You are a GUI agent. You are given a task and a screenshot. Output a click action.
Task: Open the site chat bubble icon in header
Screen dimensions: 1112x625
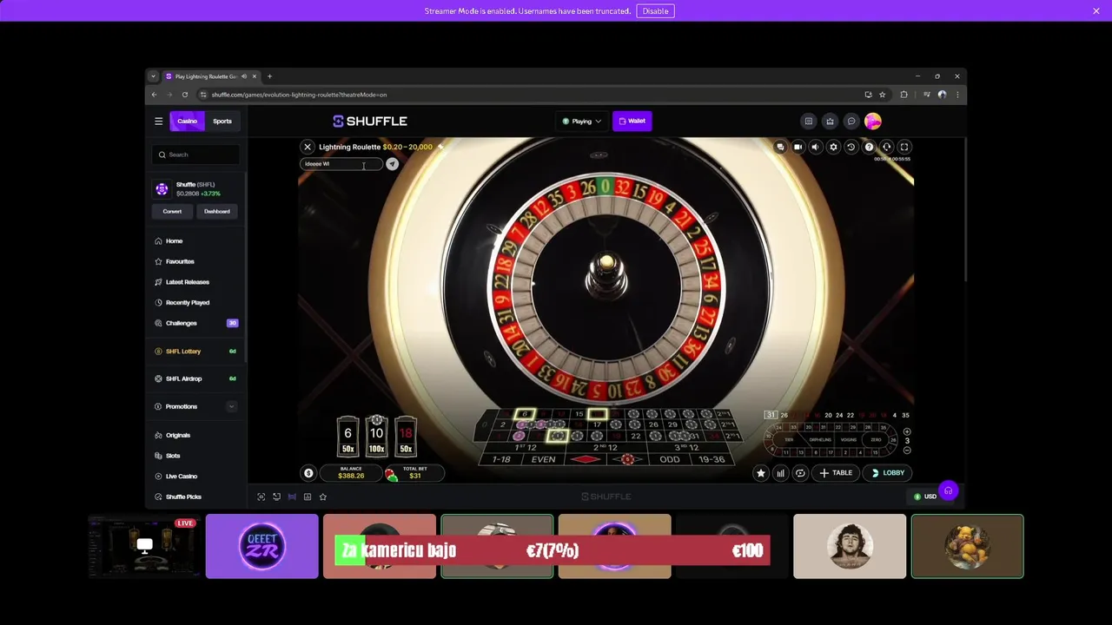851,121
